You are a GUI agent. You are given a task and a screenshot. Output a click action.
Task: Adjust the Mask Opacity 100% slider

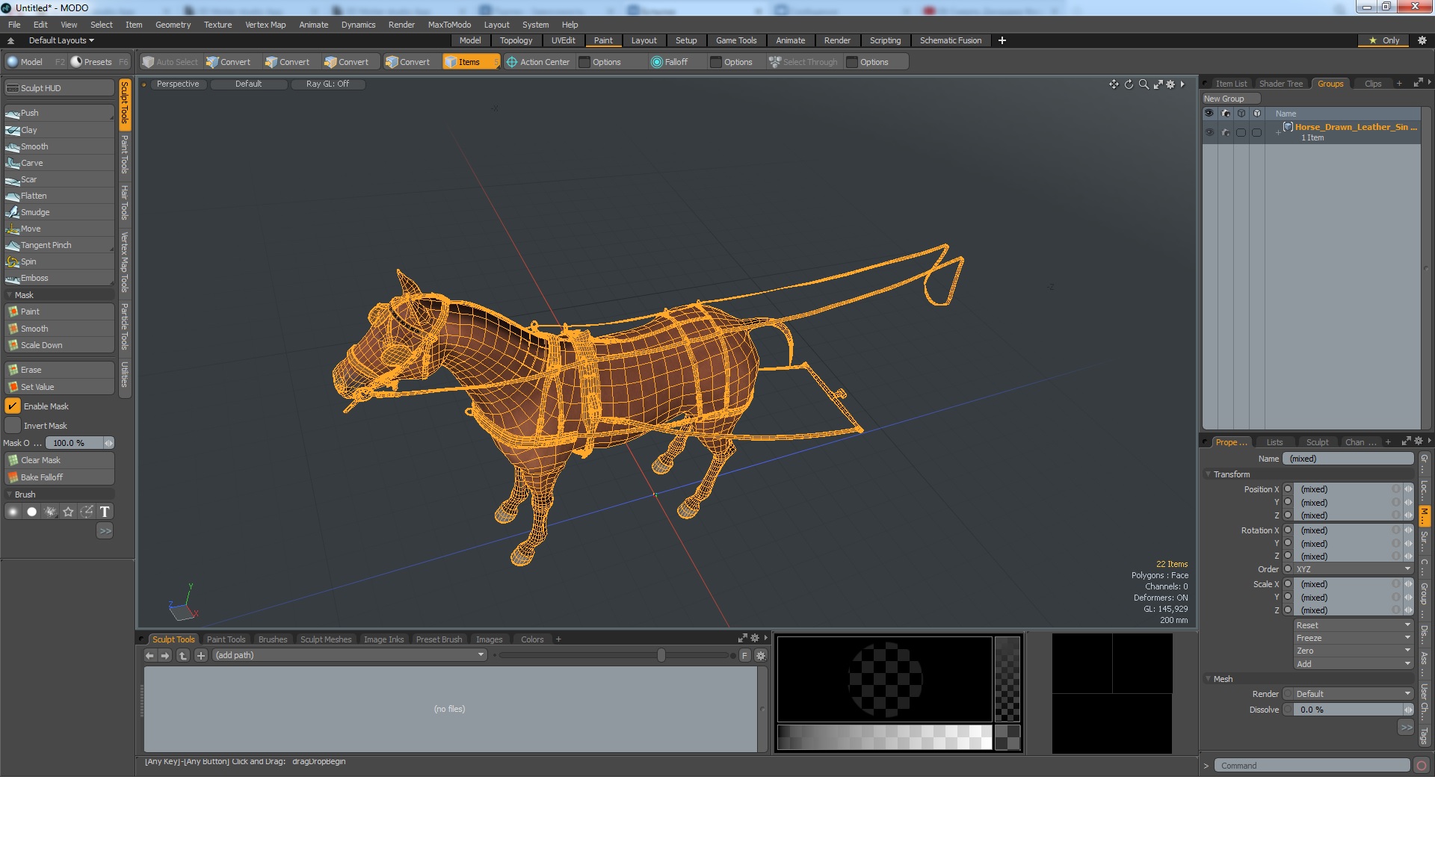pos(81,443)
